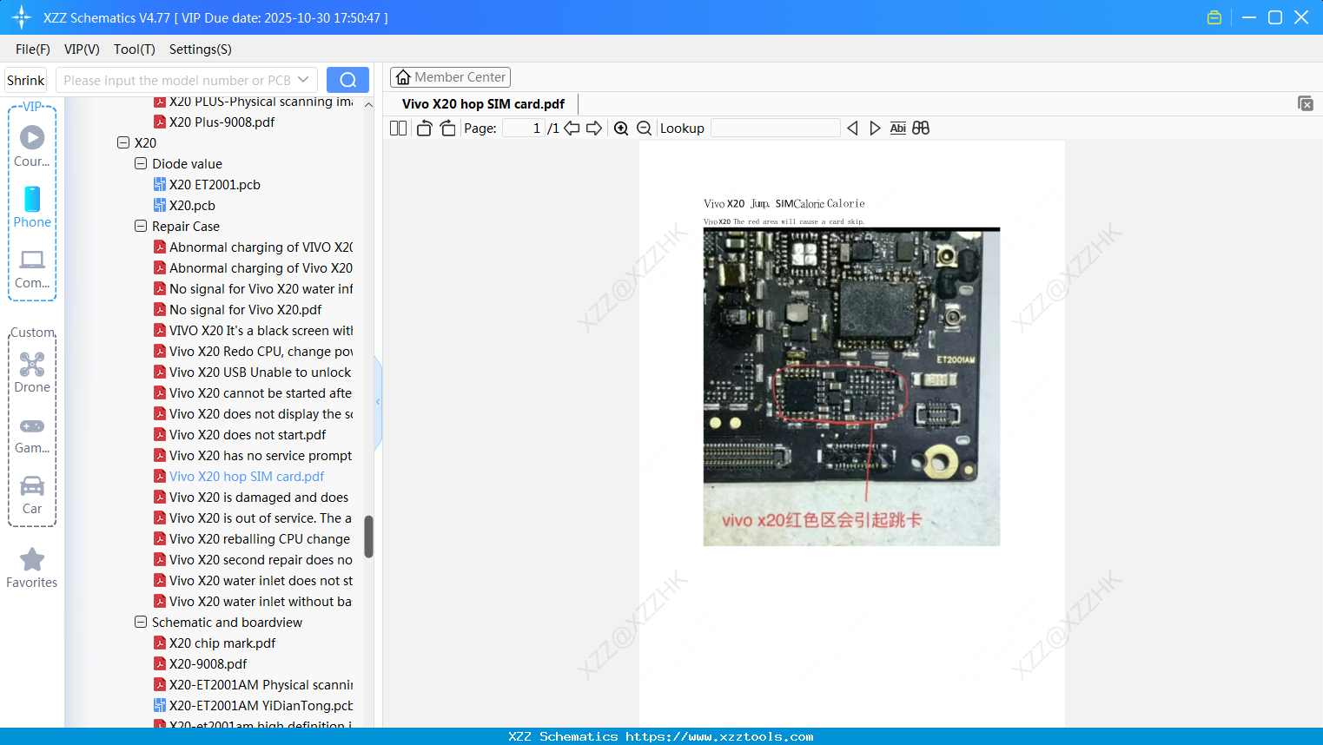Open Favorites star in sidebar
This screenshot has width=1323, height=745.
tap(32, 568)
